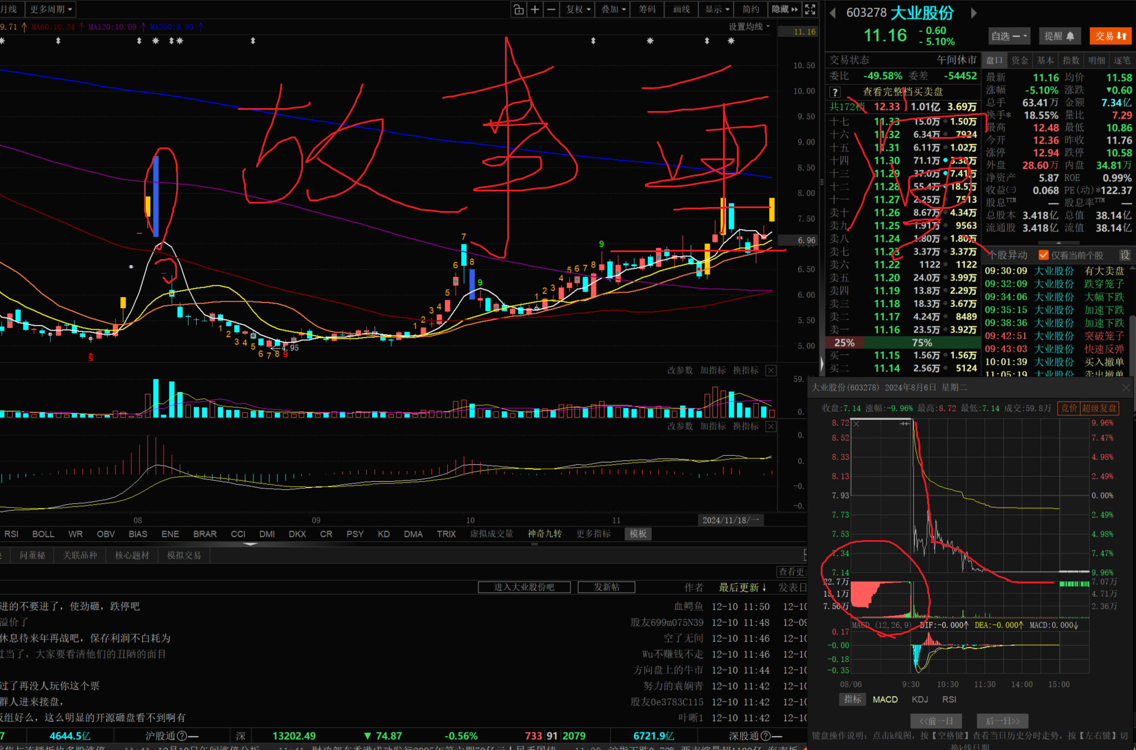Click the 提醒 bell alert button
The height and width of the screenshot is (750, 1136).
[x=1060, y=36]
